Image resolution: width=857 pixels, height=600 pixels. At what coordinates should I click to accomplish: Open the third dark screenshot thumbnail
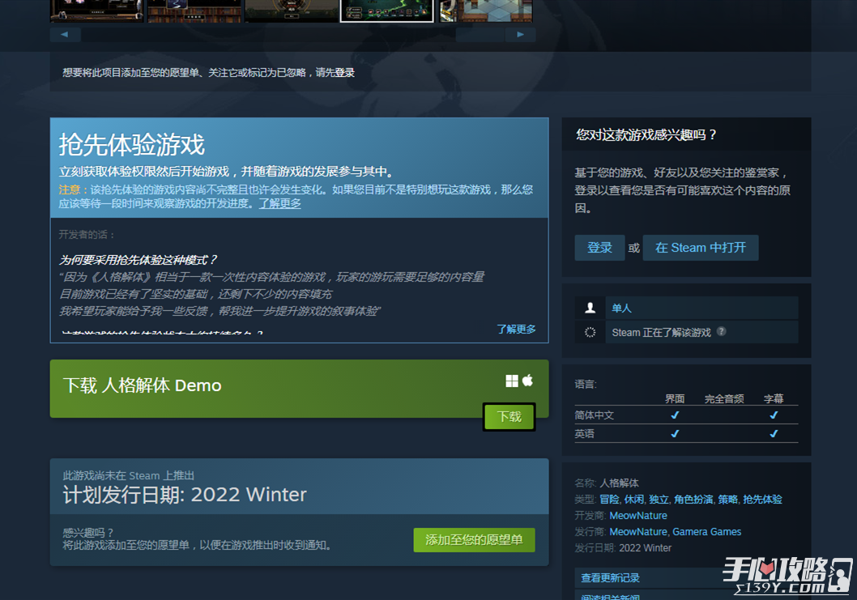click(292, 11)
